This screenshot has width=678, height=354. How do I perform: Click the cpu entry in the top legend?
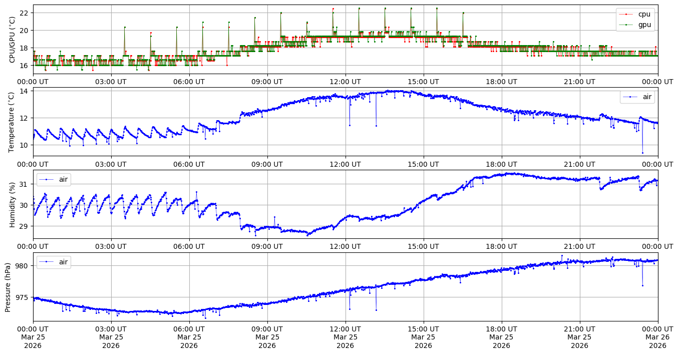pos(644,14)
